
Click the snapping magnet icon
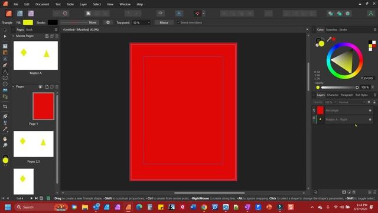(197, 13)
